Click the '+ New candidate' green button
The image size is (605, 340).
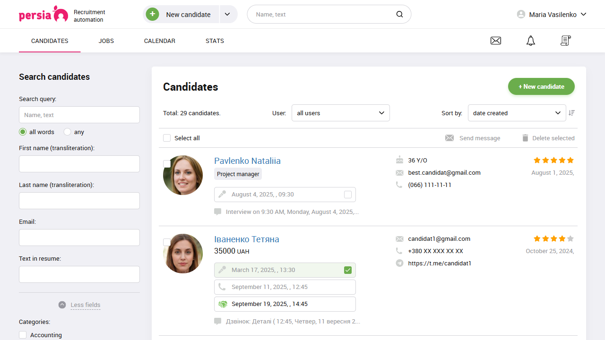(x=541, y=86)
